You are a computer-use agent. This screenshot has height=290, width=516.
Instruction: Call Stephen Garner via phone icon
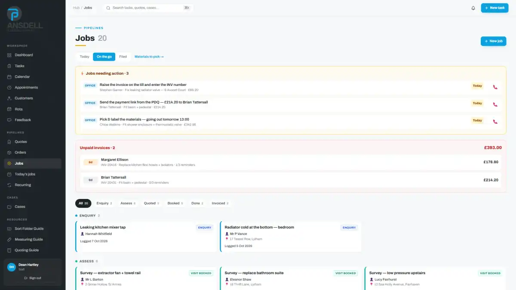pos(495,87)
